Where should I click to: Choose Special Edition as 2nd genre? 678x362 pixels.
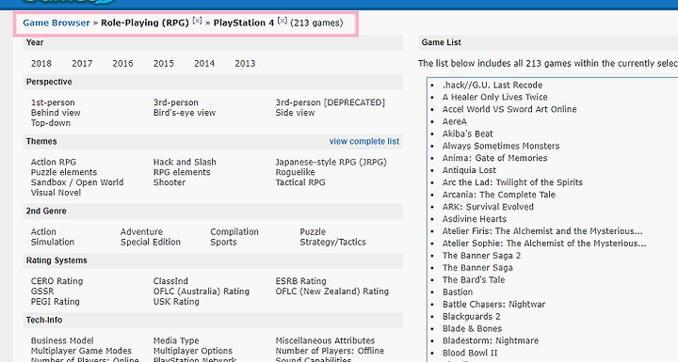(151, 242)
